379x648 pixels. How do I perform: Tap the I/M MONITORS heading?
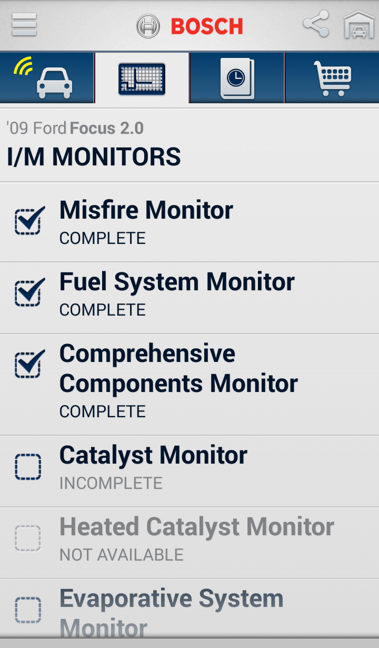(94, 157)
